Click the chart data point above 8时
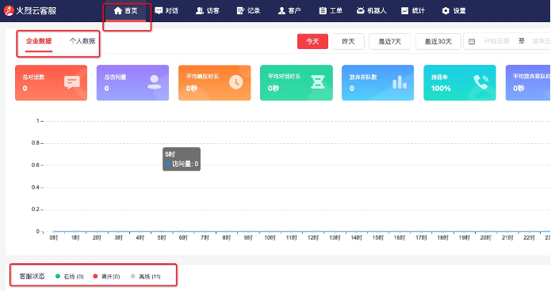551x291 pixels. [x=227, y=232]
